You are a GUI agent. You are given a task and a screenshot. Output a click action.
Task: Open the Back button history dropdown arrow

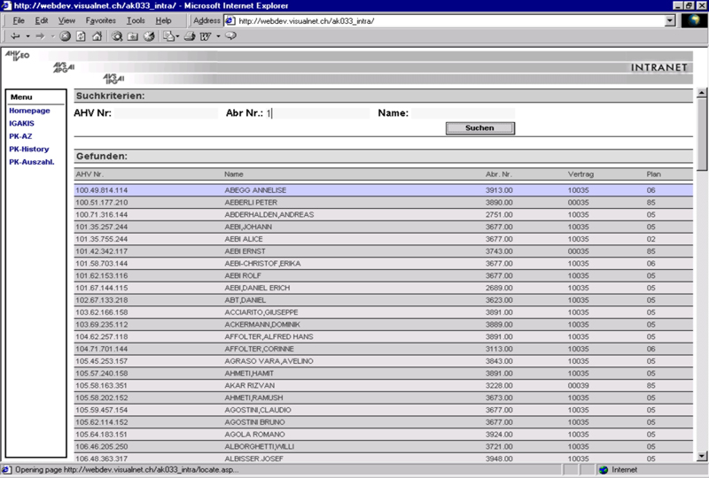coord(27,36)
